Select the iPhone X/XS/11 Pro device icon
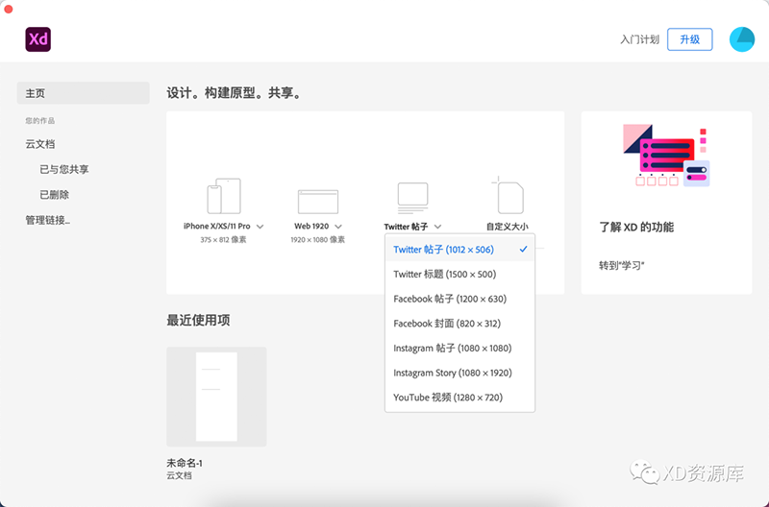The height and width of the screenshot is (507, 769). [224, 196]
